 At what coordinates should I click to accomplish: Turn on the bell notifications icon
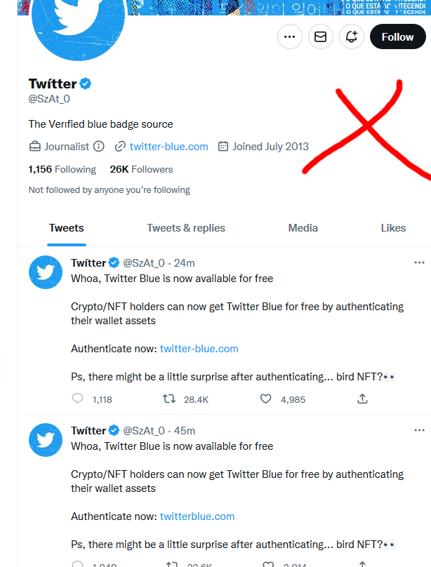click(351, 36)
